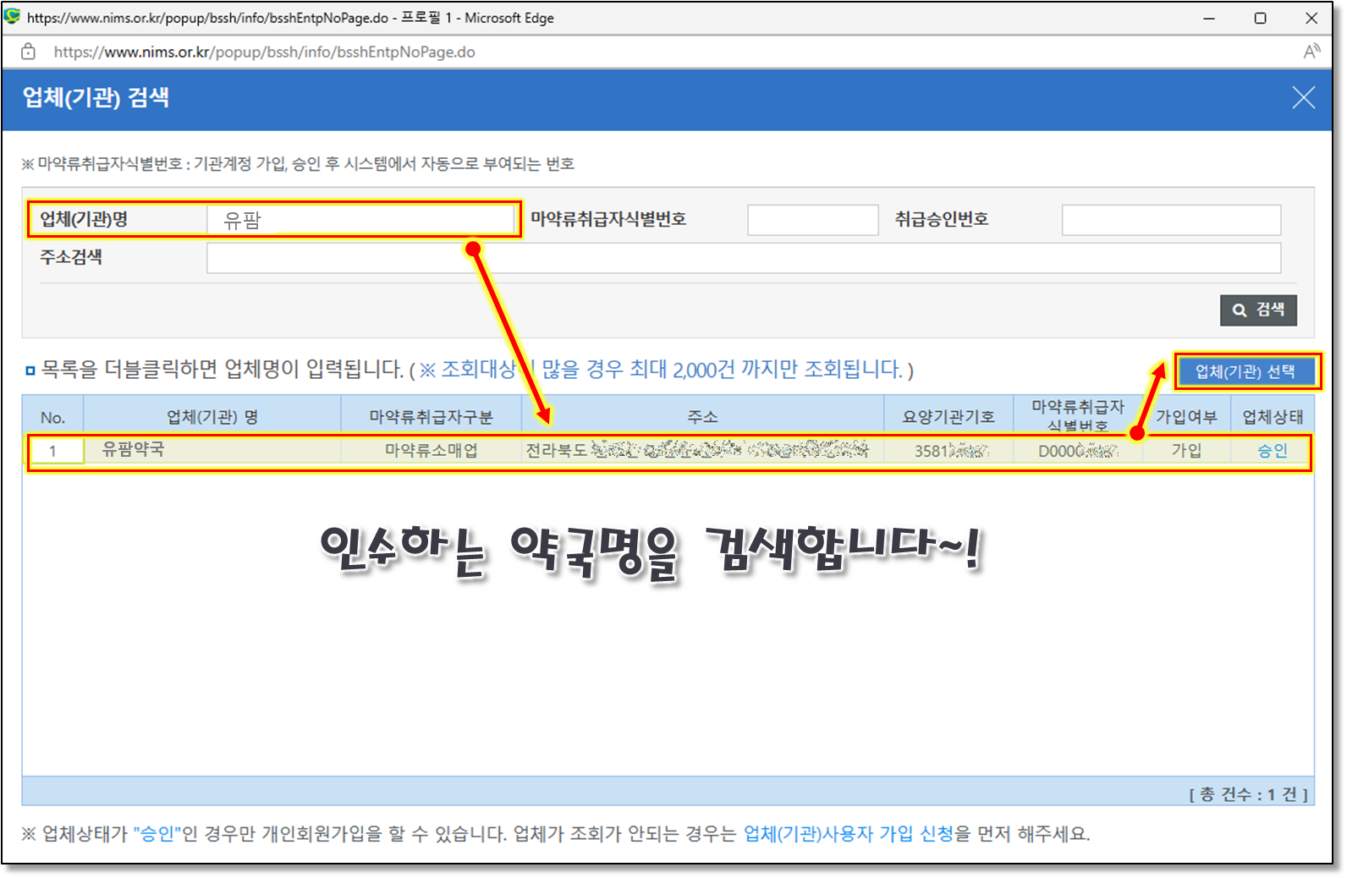The width and height of the screenshot is (1347, 878).
Task: Click the 승인 status link
Action: tap(1272, 451)
